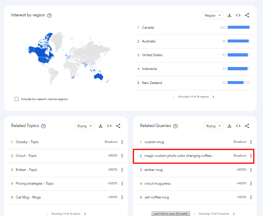
Task: Share the Related Queries card
Action: click(247, 126)
